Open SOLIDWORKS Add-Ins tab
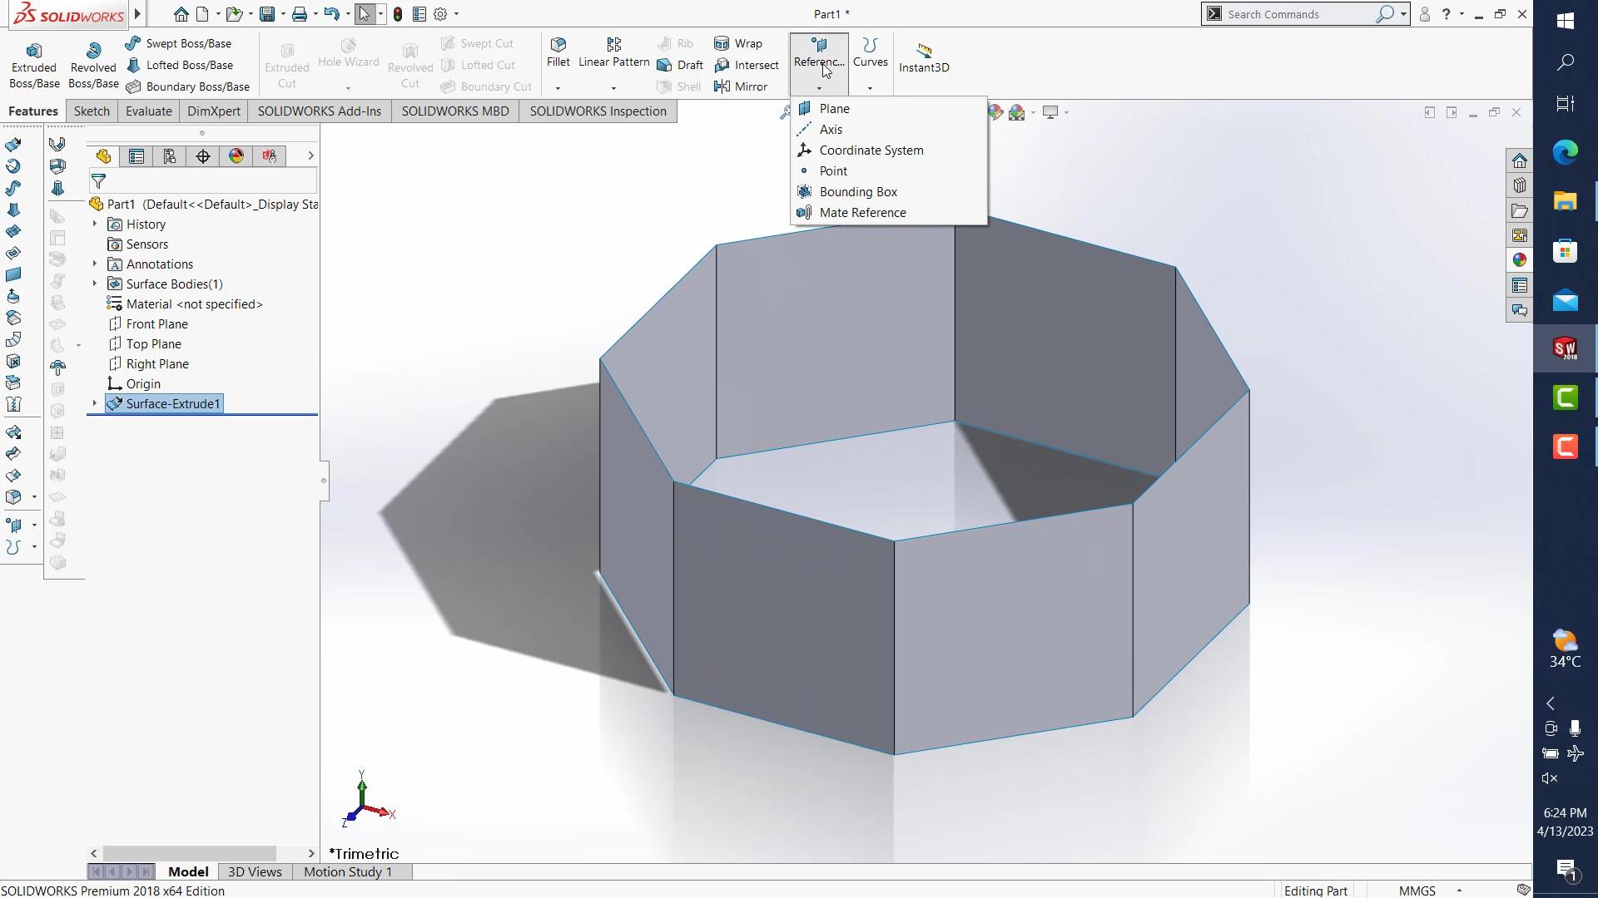This screenshot has width=1598, height=898. point(320,111)
